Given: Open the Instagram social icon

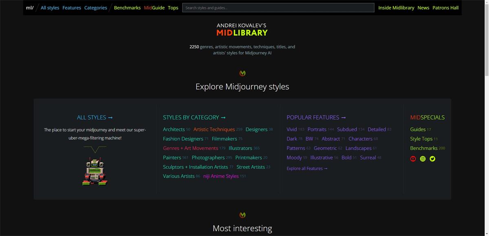Looking at the screenshot, I should tap(423, 159).
